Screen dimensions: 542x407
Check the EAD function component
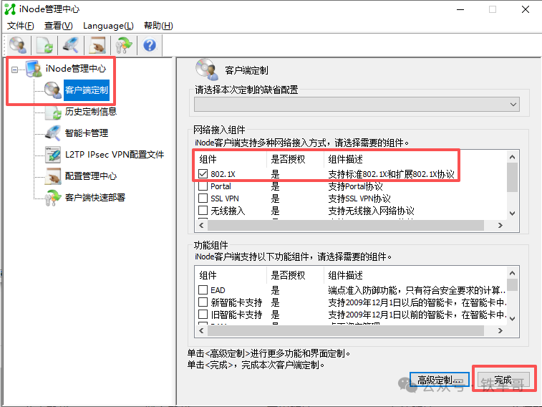click(203, 290)
